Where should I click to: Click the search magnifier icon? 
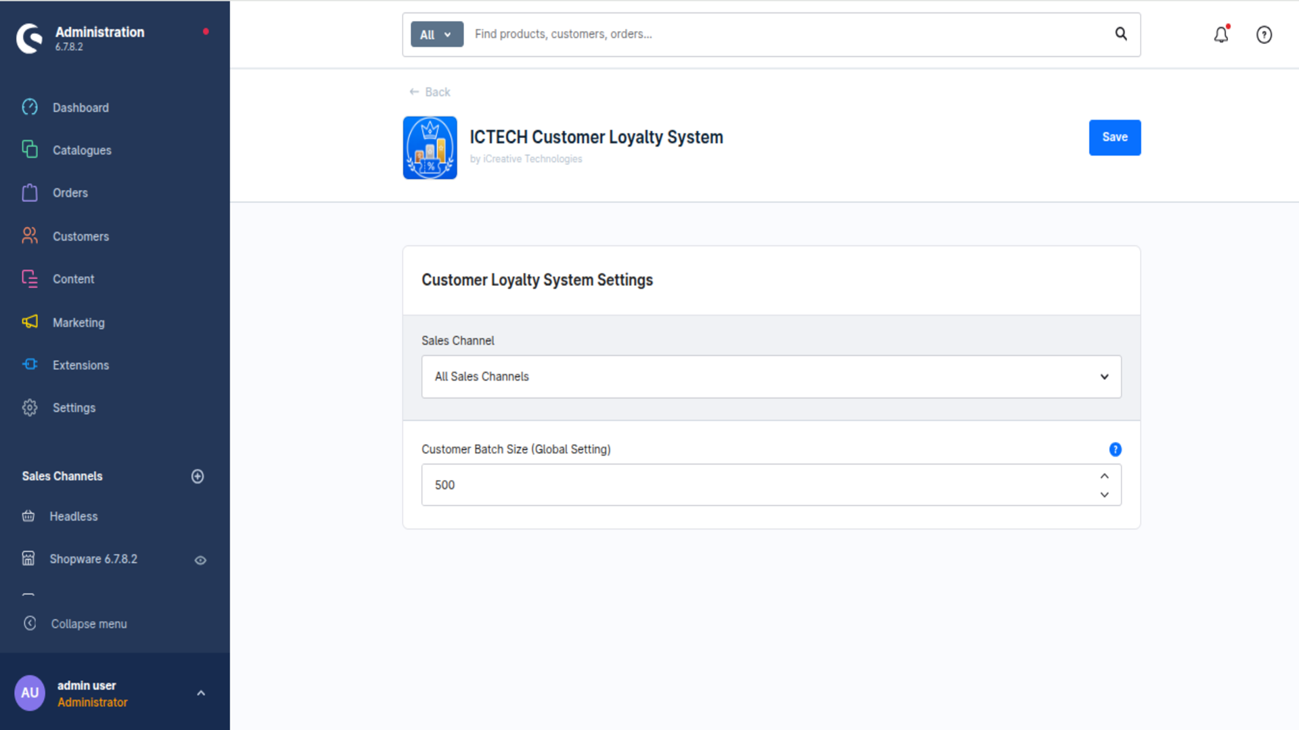(1121, 34)
